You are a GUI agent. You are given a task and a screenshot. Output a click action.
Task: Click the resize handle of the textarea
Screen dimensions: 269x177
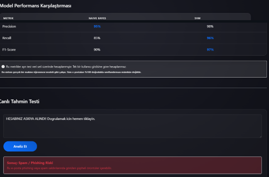pyautogui.click(x=261, y=137)
